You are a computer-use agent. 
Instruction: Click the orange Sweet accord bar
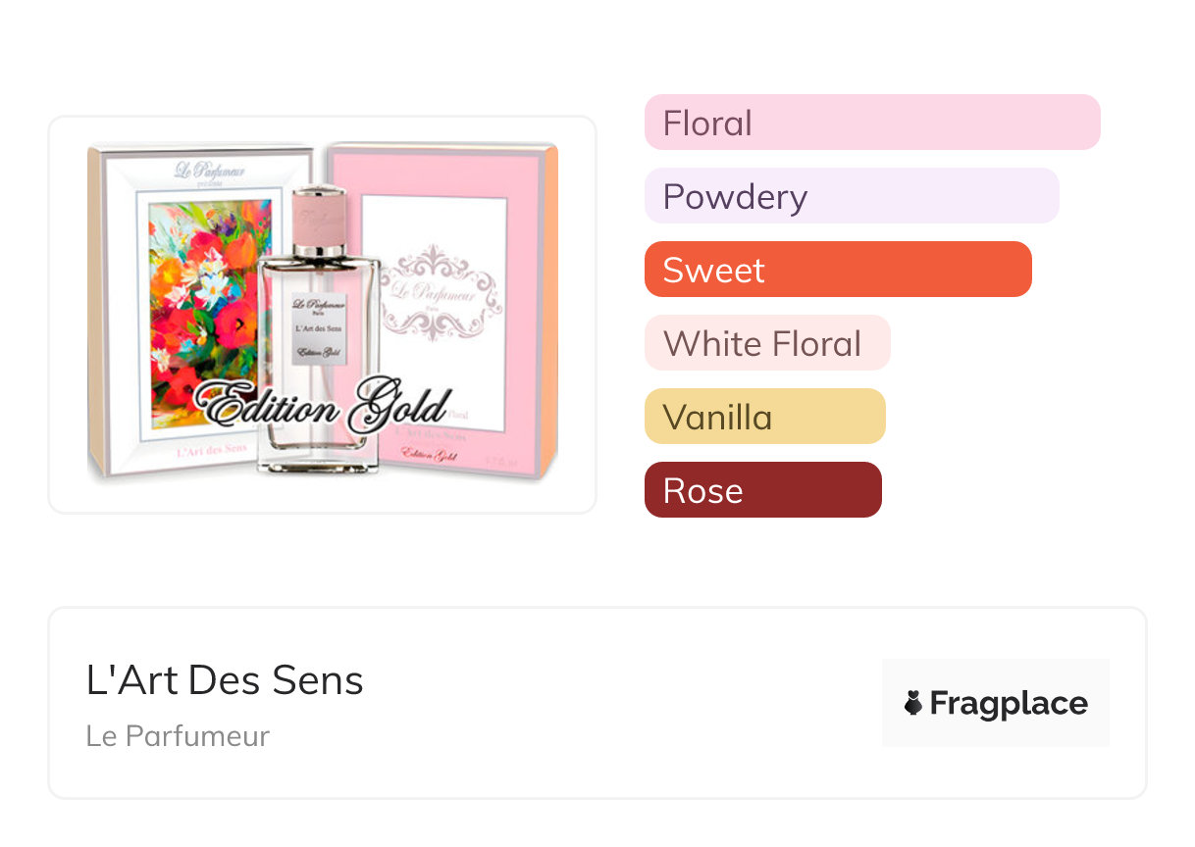click(x=838, y=270)
